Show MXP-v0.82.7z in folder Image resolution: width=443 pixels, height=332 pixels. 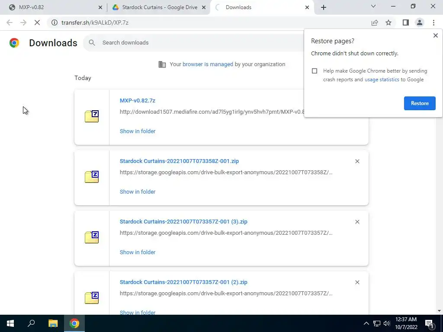138,131
